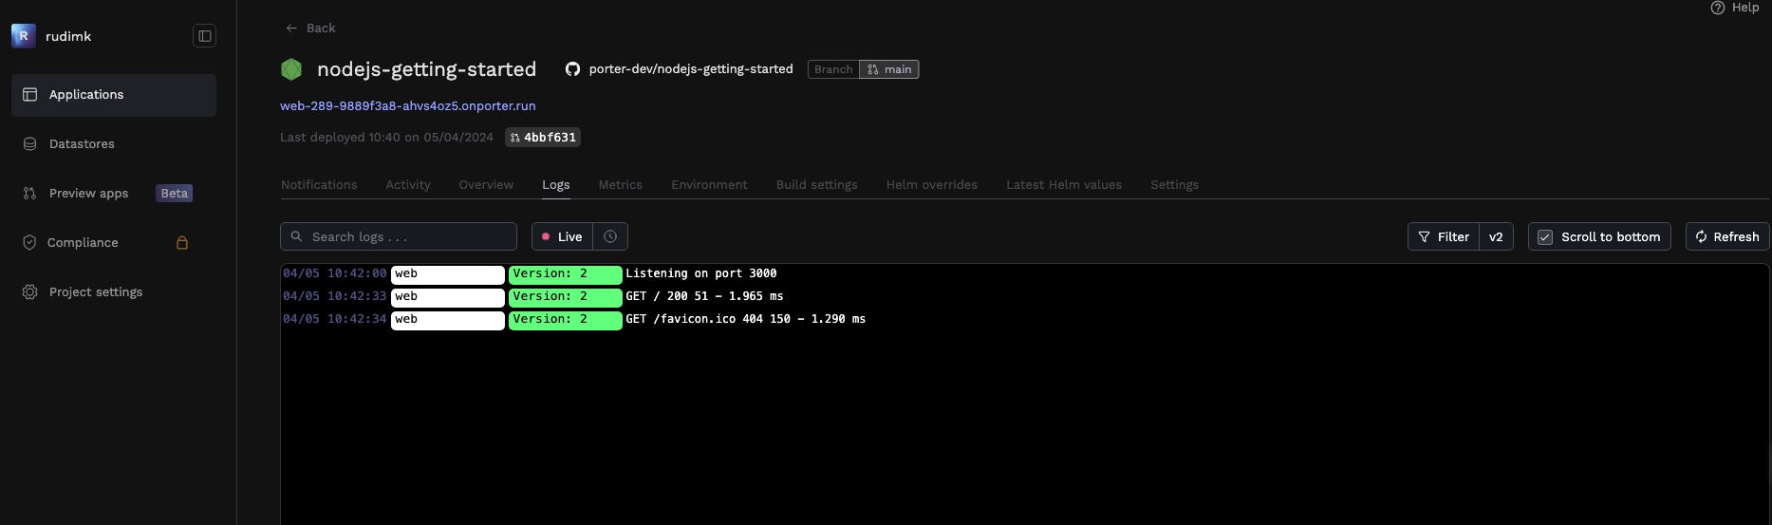Click the Datastores database icon
This screenshot has width=1772, height=525.
coord(29,144)
